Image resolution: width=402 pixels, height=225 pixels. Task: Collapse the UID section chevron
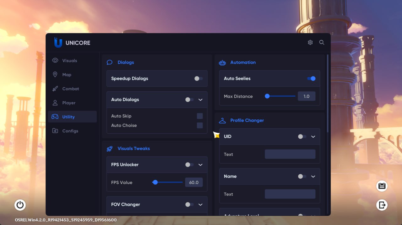[x=313, y=137]
